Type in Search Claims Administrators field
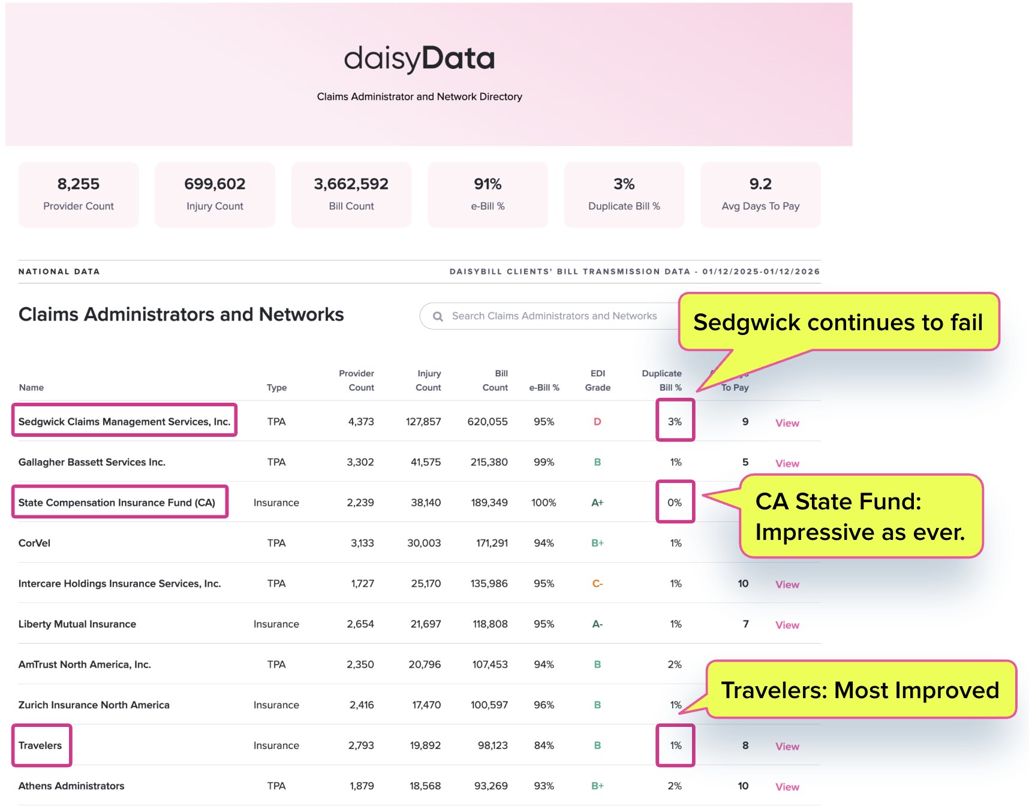Image resolution: width=1029 pixels, height=809 pixels. (554, 316)
